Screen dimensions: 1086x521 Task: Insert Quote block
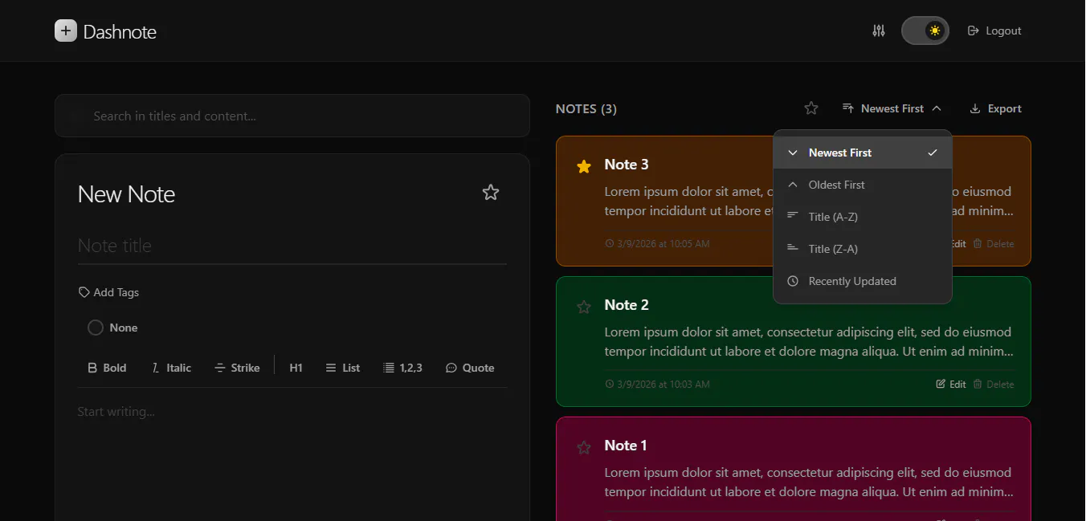(x=470, y=368)
